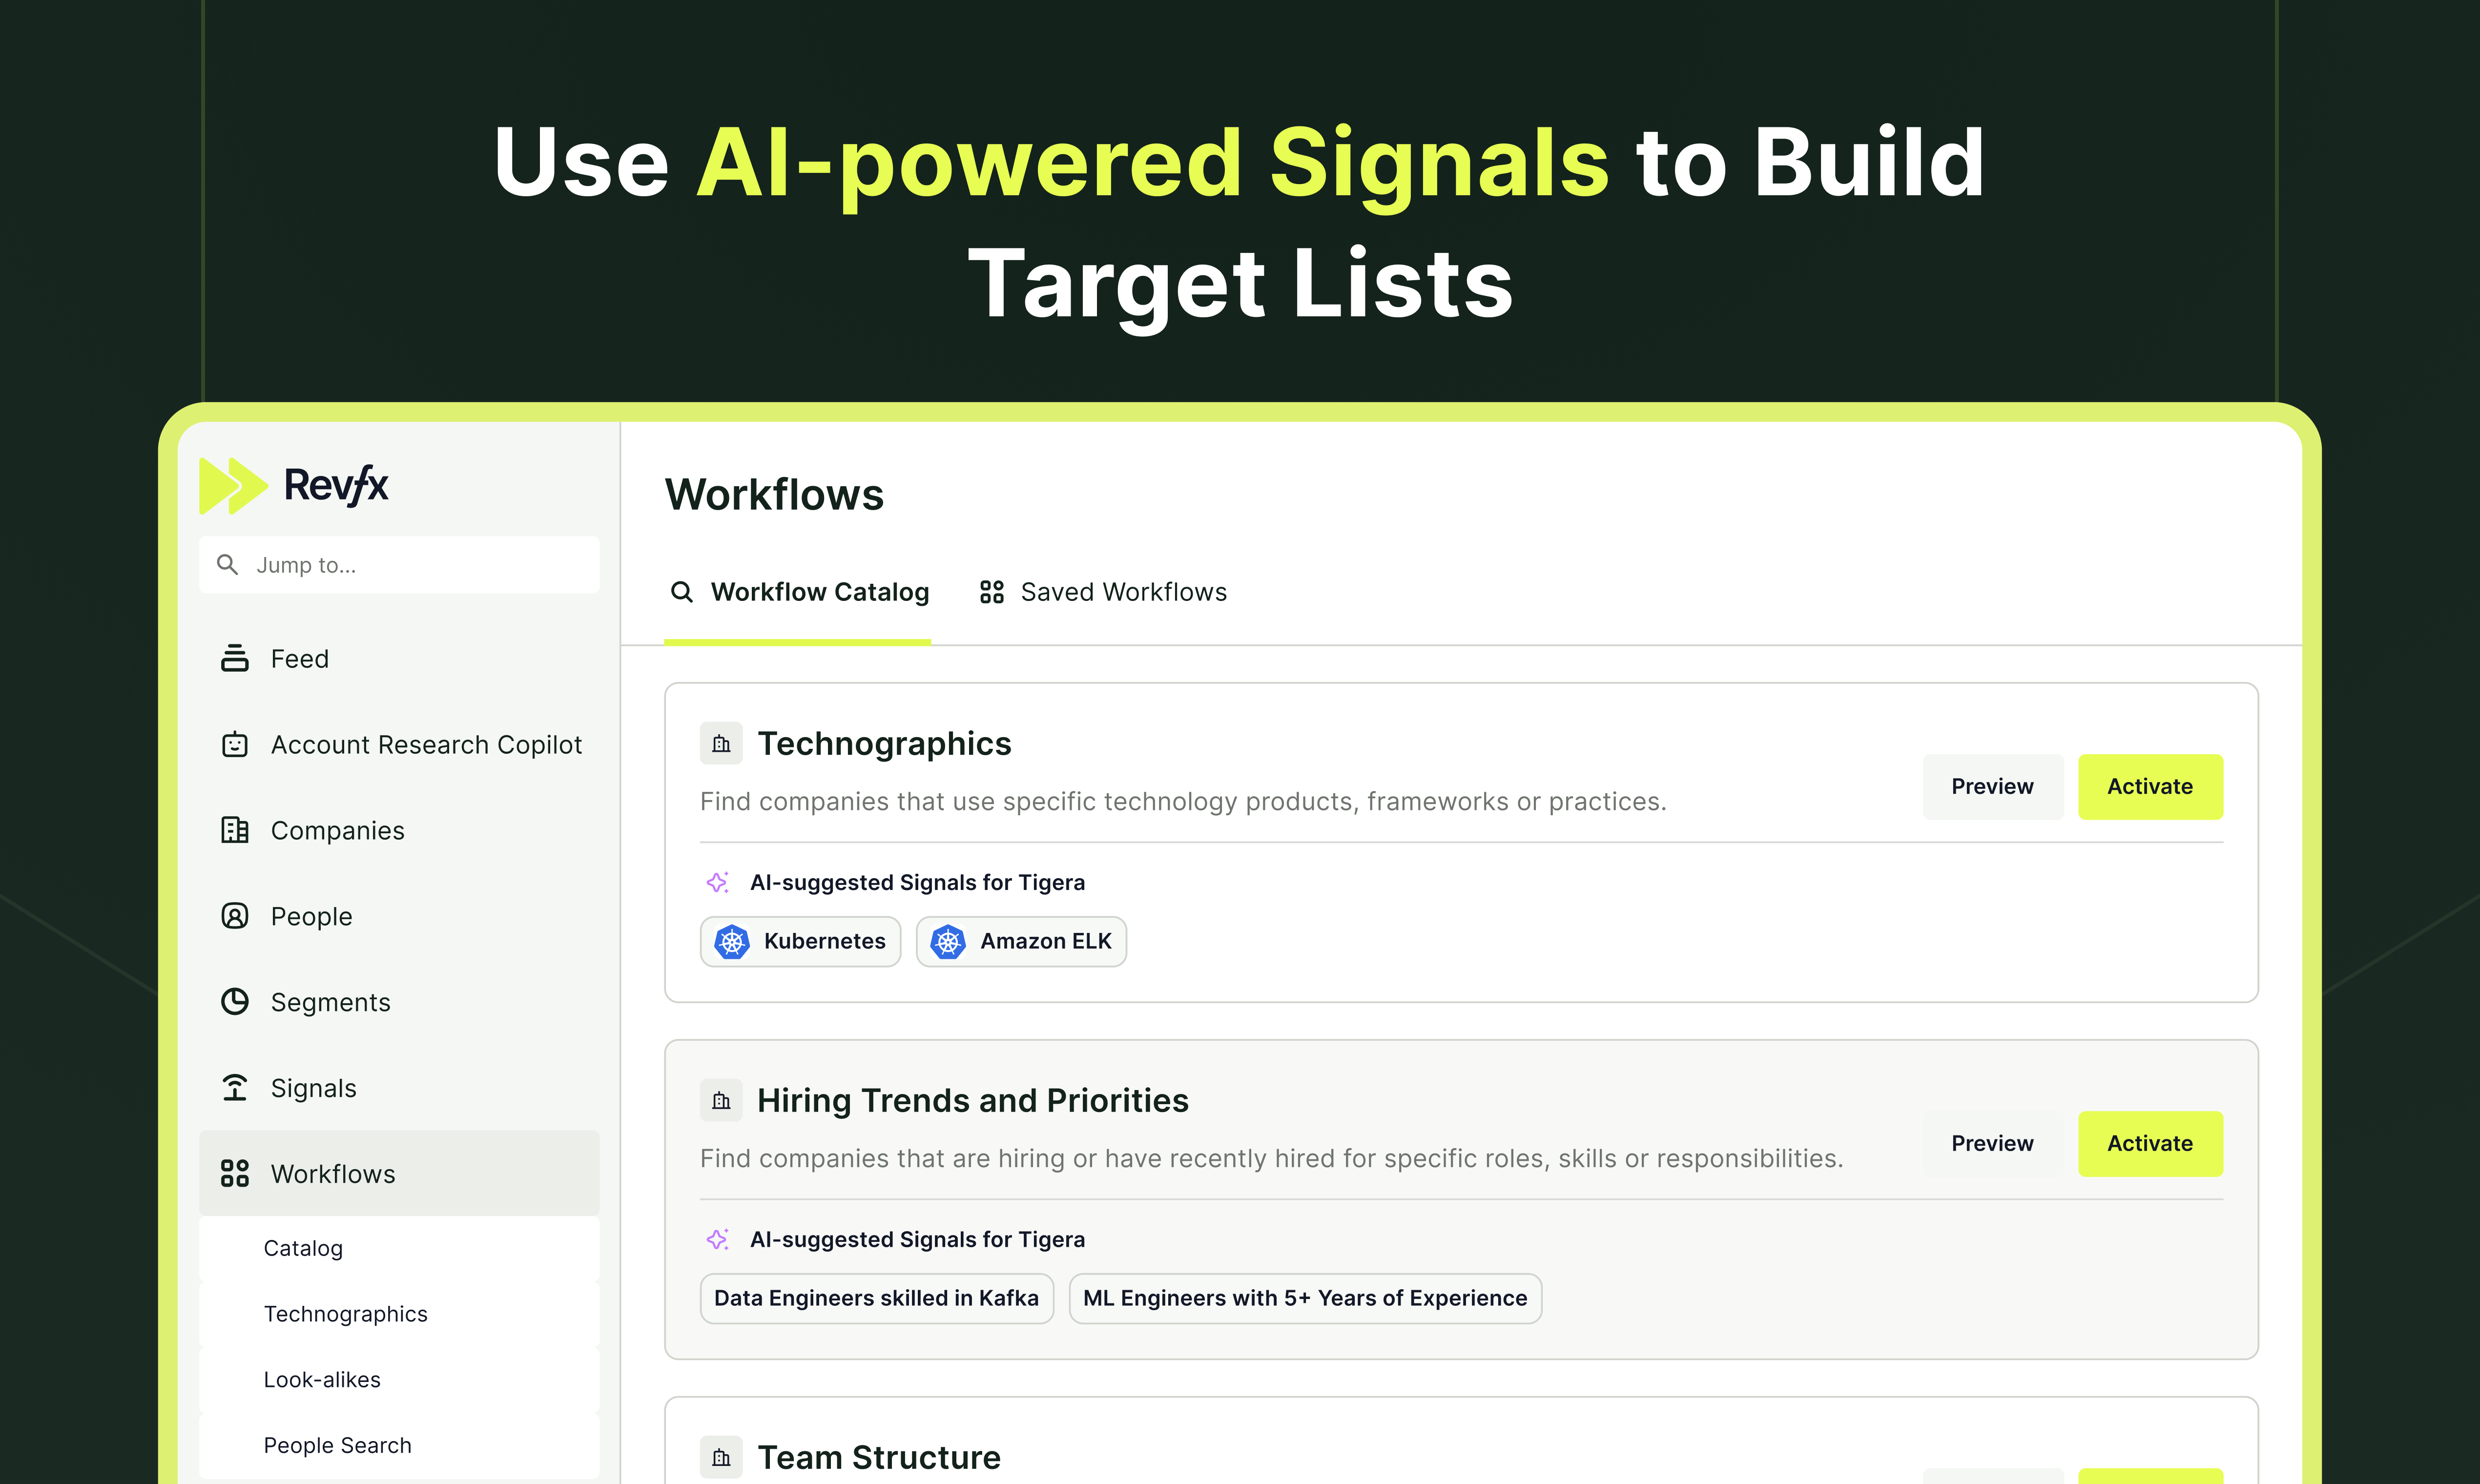Open the People Search submenu item
Screen dimensions: 2480x1484
coord(399,1446)
